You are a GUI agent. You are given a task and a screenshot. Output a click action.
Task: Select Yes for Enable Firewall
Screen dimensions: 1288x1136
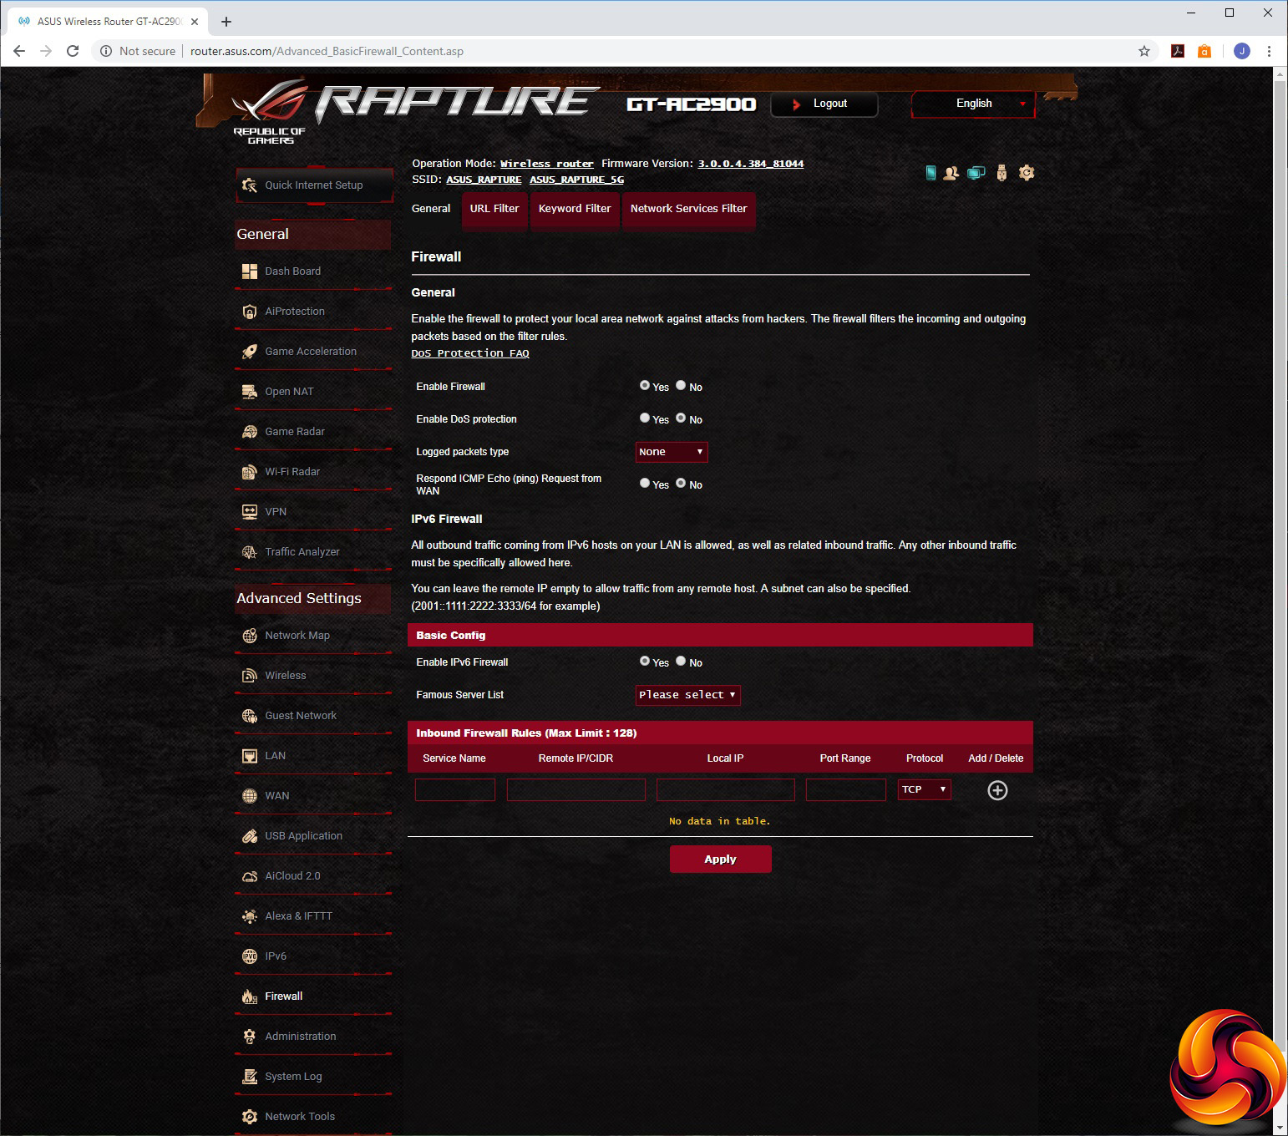pyautogui.click(x=645, y=385)
